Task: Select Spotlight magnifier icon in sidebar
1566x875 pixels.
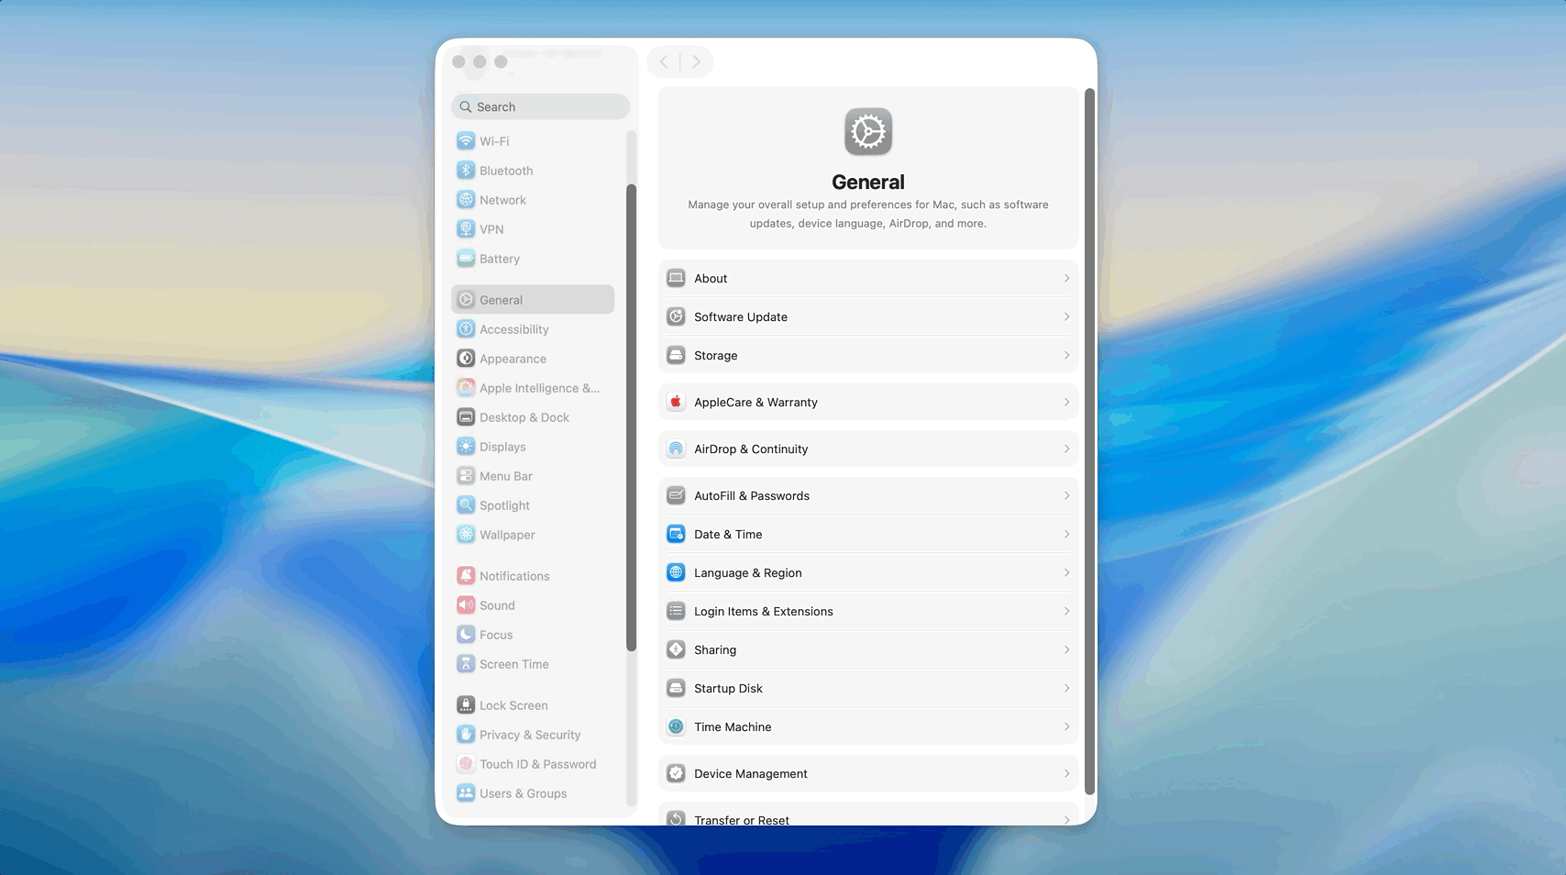Action: 466,505
